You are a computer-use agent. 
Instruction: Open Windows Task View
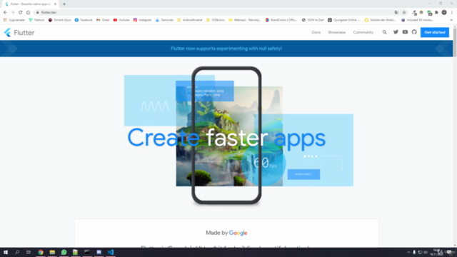pyautogui.click(x=29, y=252)
